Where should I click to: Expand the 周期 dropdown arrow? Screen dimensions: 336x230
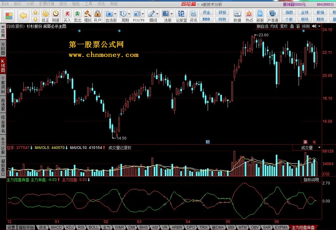point(129,14)
